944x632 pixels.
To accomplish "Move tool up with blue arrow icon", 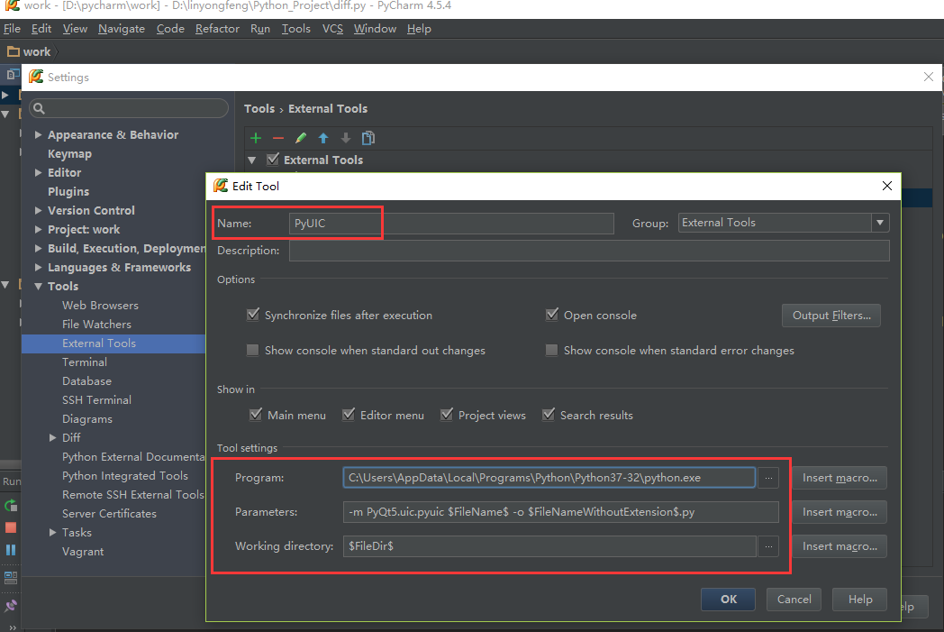I will (x=323, y=139).
